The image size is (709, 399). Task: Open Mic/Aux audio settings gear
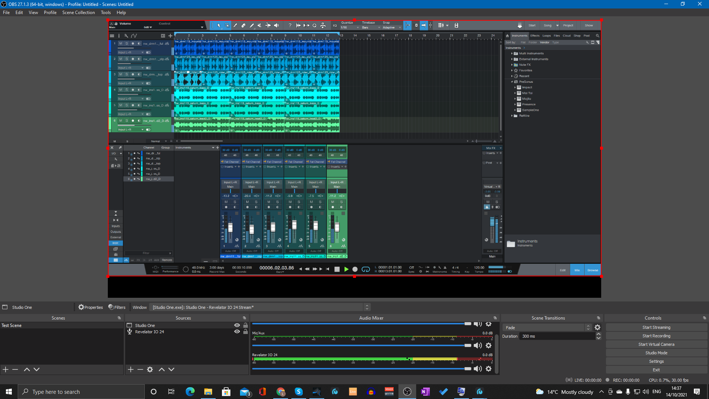pyautogui.click(x=489, y=345)
